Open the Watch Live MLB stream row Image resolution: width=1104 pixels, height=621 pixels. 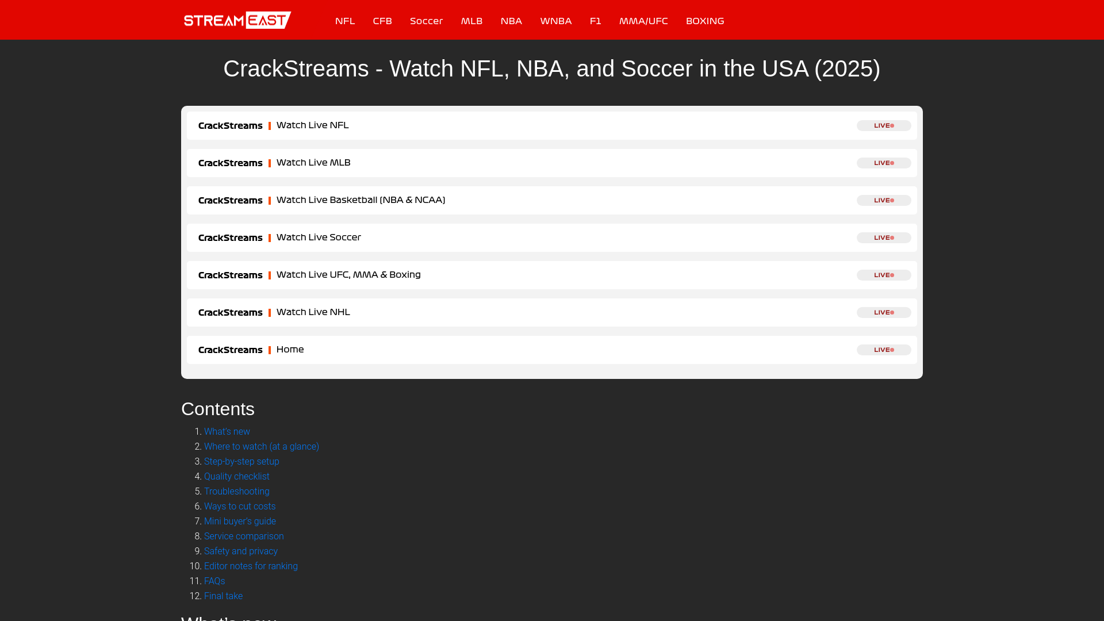(x=552, y=163)
